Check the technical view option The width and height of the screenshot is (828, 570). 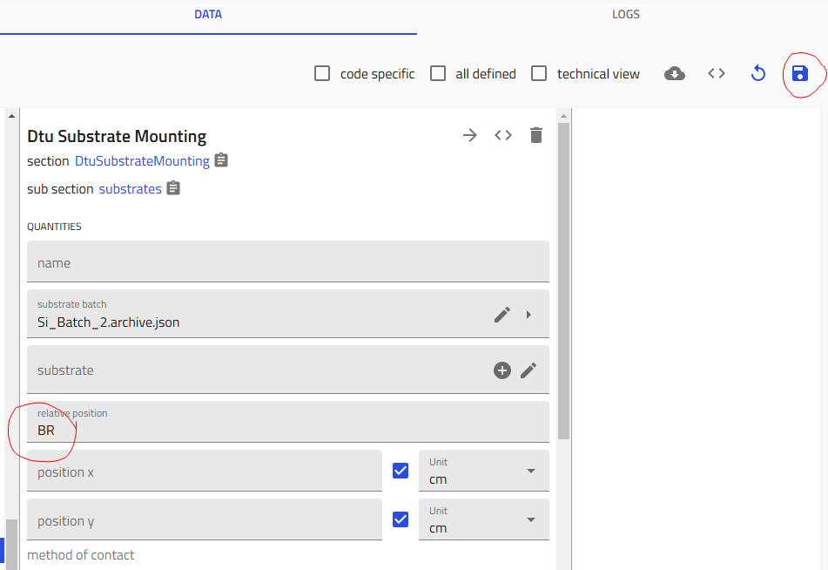540,74
